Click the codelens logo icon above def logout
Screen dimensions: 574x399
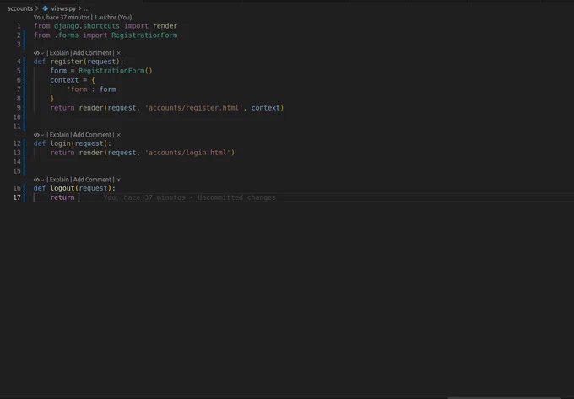pyautogui.click(x=35, y=180)
